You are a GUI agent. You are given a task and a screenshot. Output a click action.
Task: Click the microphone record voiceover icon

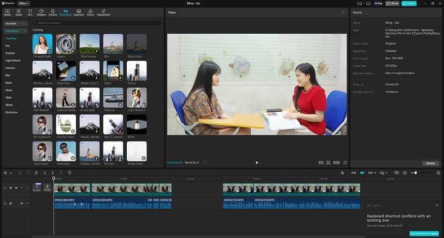(x=343, y=173)
